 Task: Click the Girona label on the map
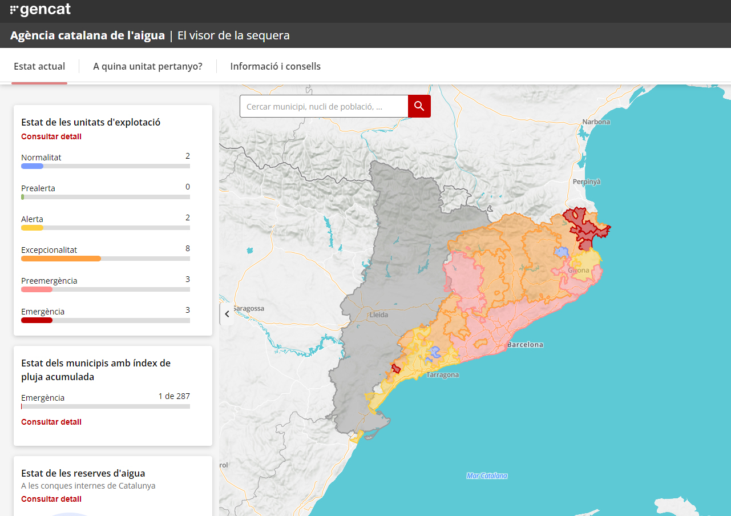(x=579, y=271)
